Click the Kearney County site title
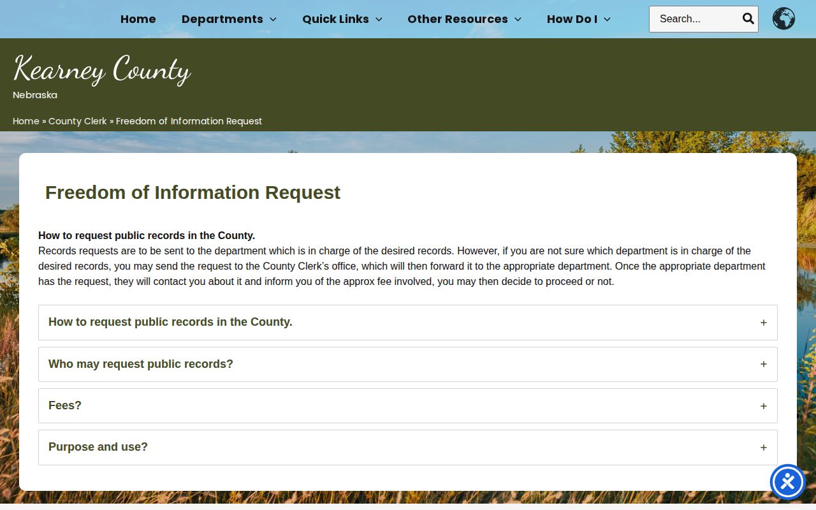Screen dimensions: 816x510 102,69
